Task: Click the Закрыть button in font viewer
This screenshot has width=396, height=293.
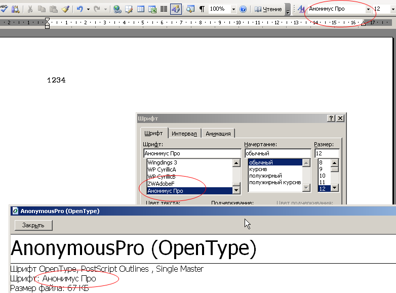Action: pyautogui.click(x=33, y=225)
